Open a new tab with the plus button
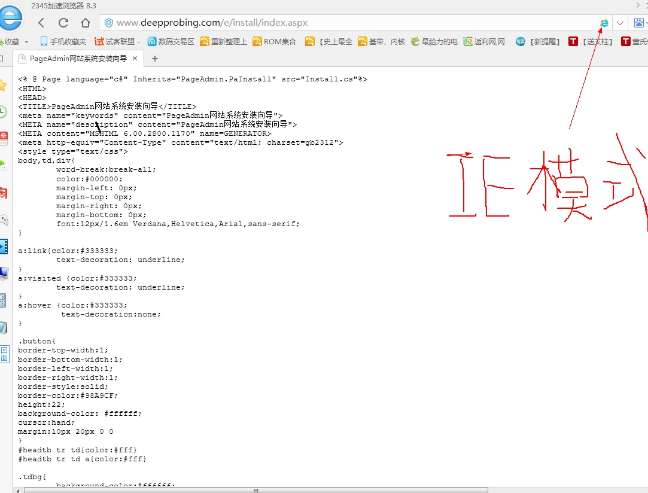Viewport: 648px width, 493px height. click(155, 59)
